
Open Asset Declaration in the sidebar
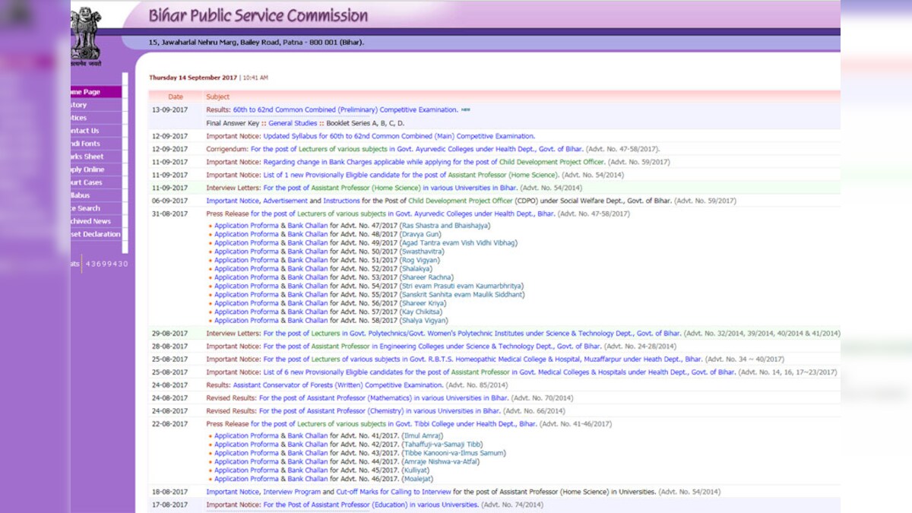coord(96,234)
